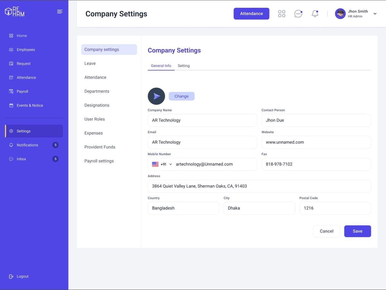Switch to the Setting tab
This screenshot has height=290, width=386.
click(x=184, y=66)
